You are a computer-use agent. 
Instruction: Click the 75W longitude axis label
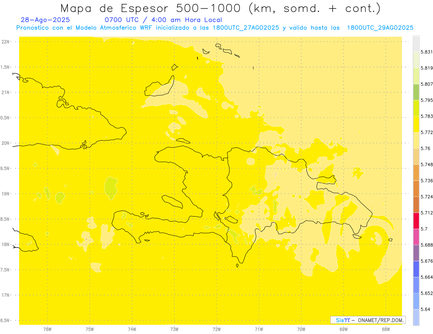click(89, 329)
